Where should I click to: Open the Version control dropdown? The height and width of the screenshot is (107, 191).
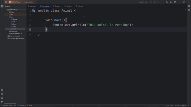click(x=29, y=2)
